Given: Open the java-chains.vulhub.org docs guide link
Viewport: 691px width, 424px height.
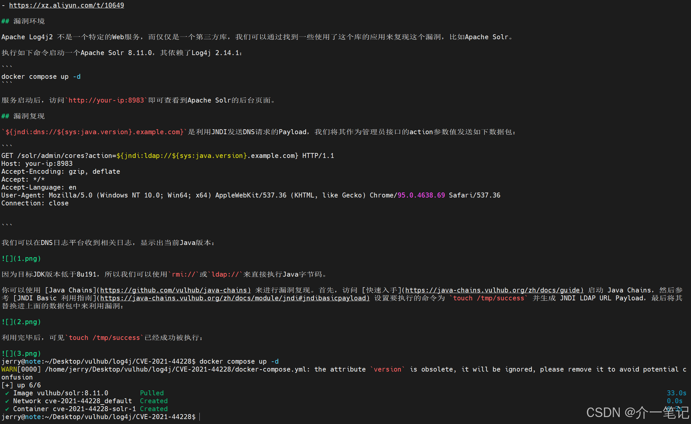Looking at the screenshot, I should tap(494, 290).
